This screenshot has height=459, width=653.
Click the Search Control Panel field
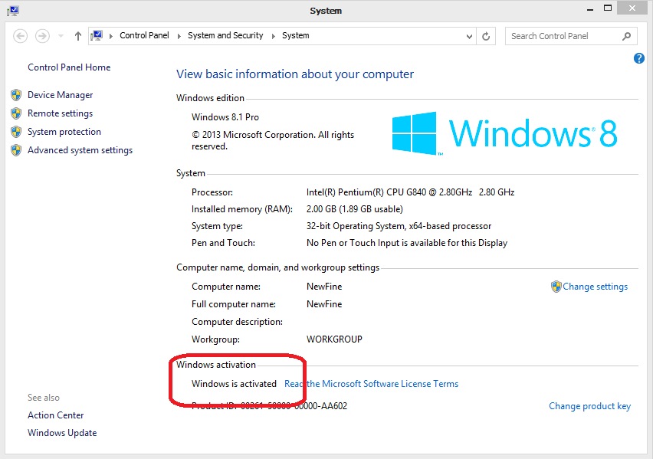point(570,36)
